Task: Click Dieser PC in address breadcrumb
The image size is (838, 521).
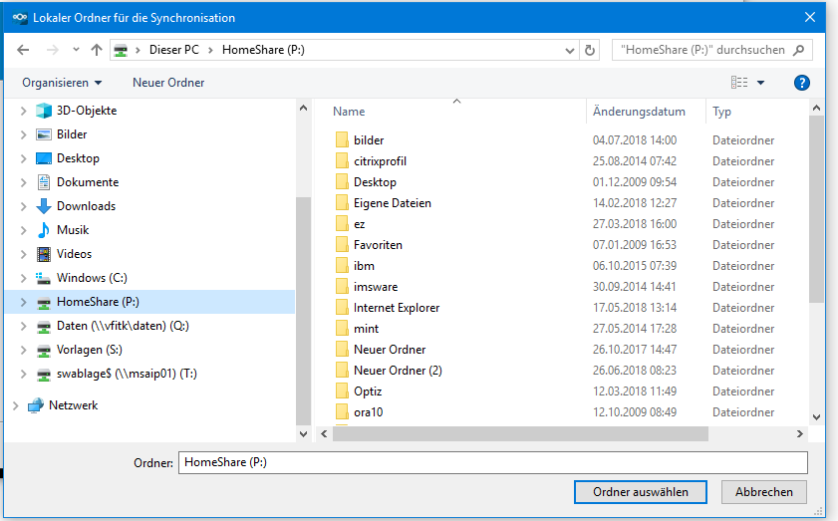Action: (173, 50)
